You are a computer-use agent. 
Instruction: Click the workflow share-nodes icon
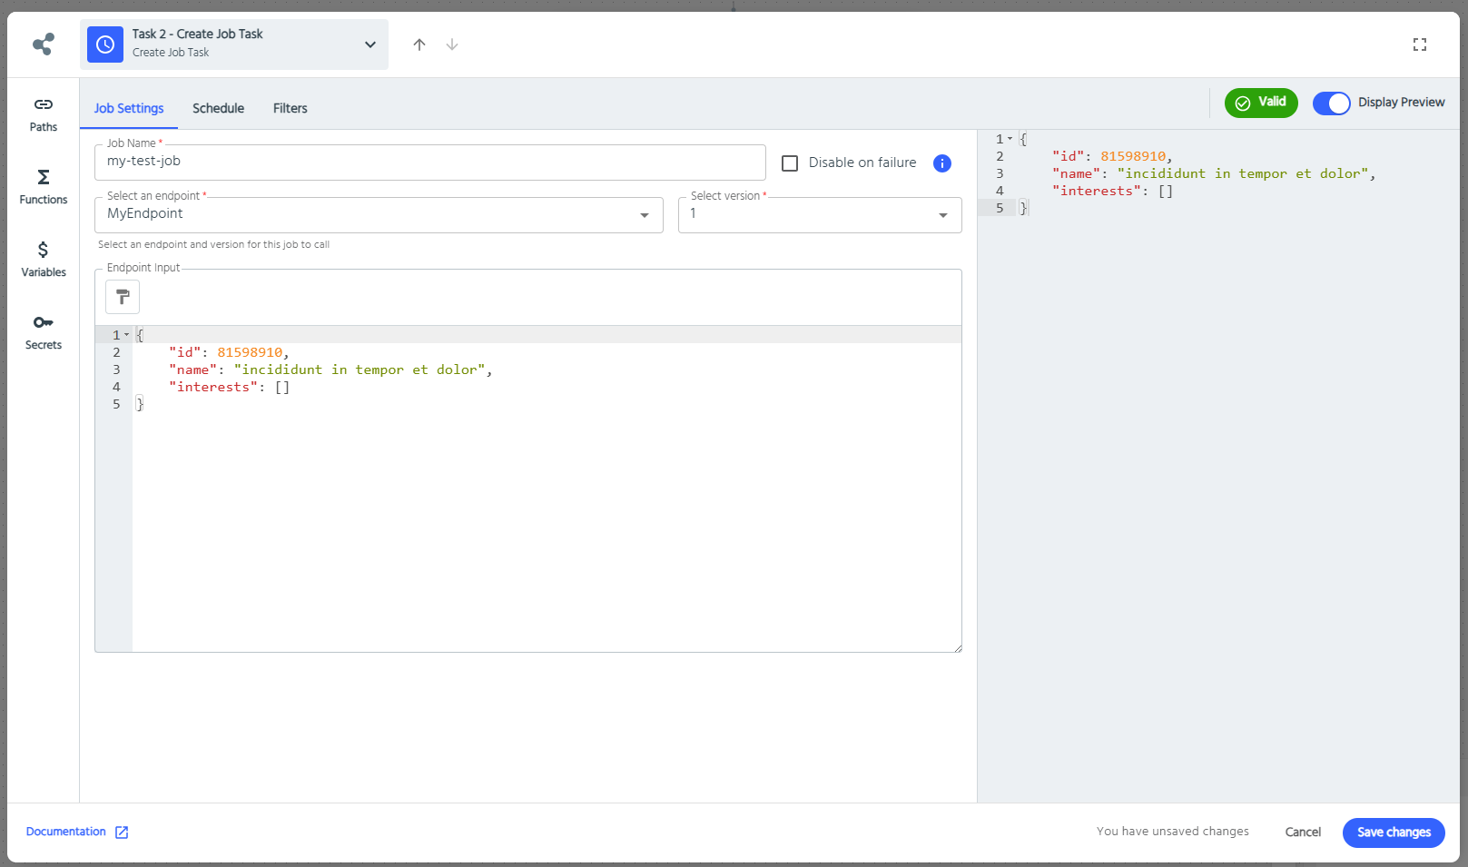point(43,44)
